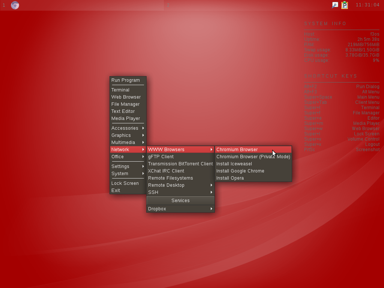Expand the System submenu
This screenshot has height=288, width=384.
pyautogui.click(x=128, y=173)
